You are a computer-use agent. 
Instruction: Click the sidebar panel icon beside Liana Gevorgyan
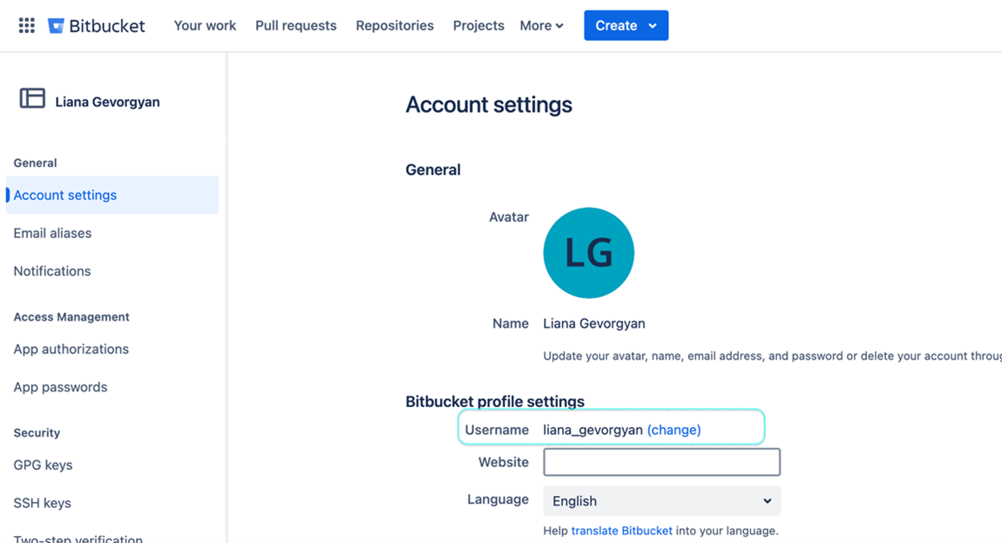pos(32,98)
